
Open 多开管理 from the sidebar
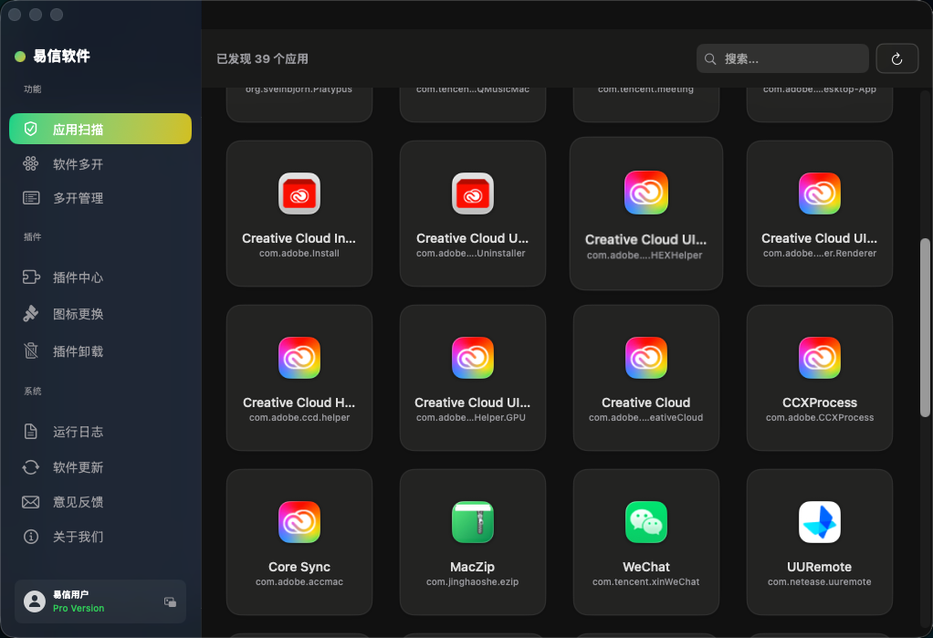tap(78, 198)
